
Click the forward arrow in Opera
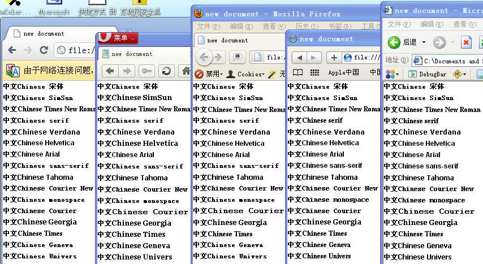click(x=127, y=71)
